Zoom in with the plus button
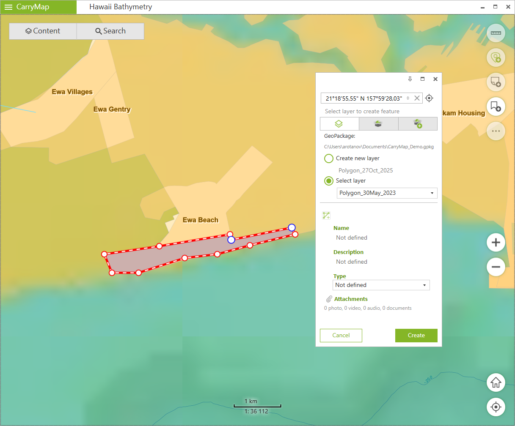515x426 pixels. point(496,243)
